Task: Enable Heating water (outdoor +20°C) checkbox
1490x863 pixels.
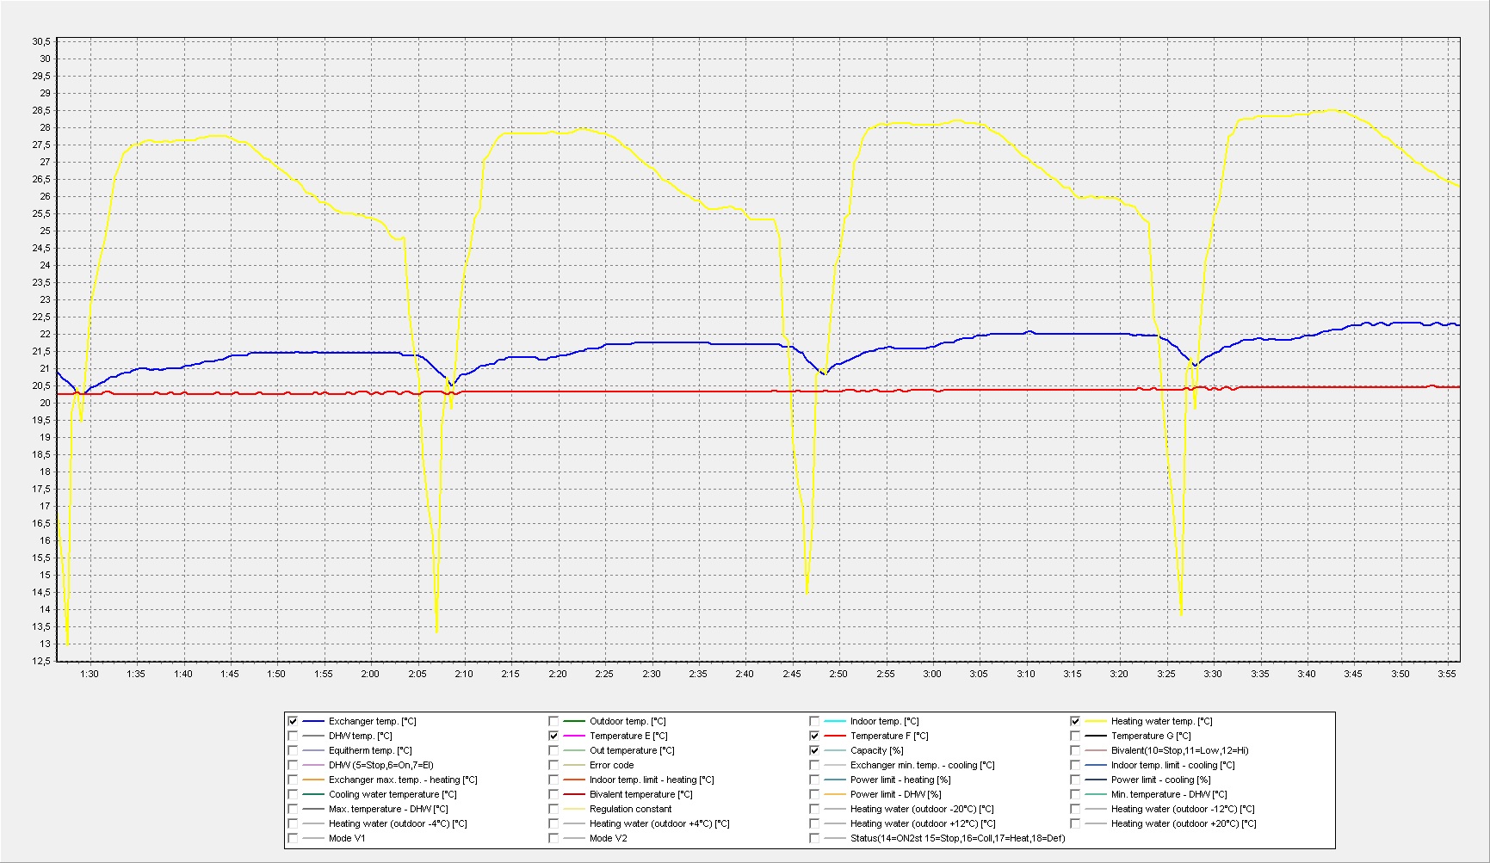Action: 1075,823
